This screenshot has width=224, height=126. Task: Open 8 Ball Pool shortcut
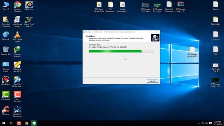29,6
